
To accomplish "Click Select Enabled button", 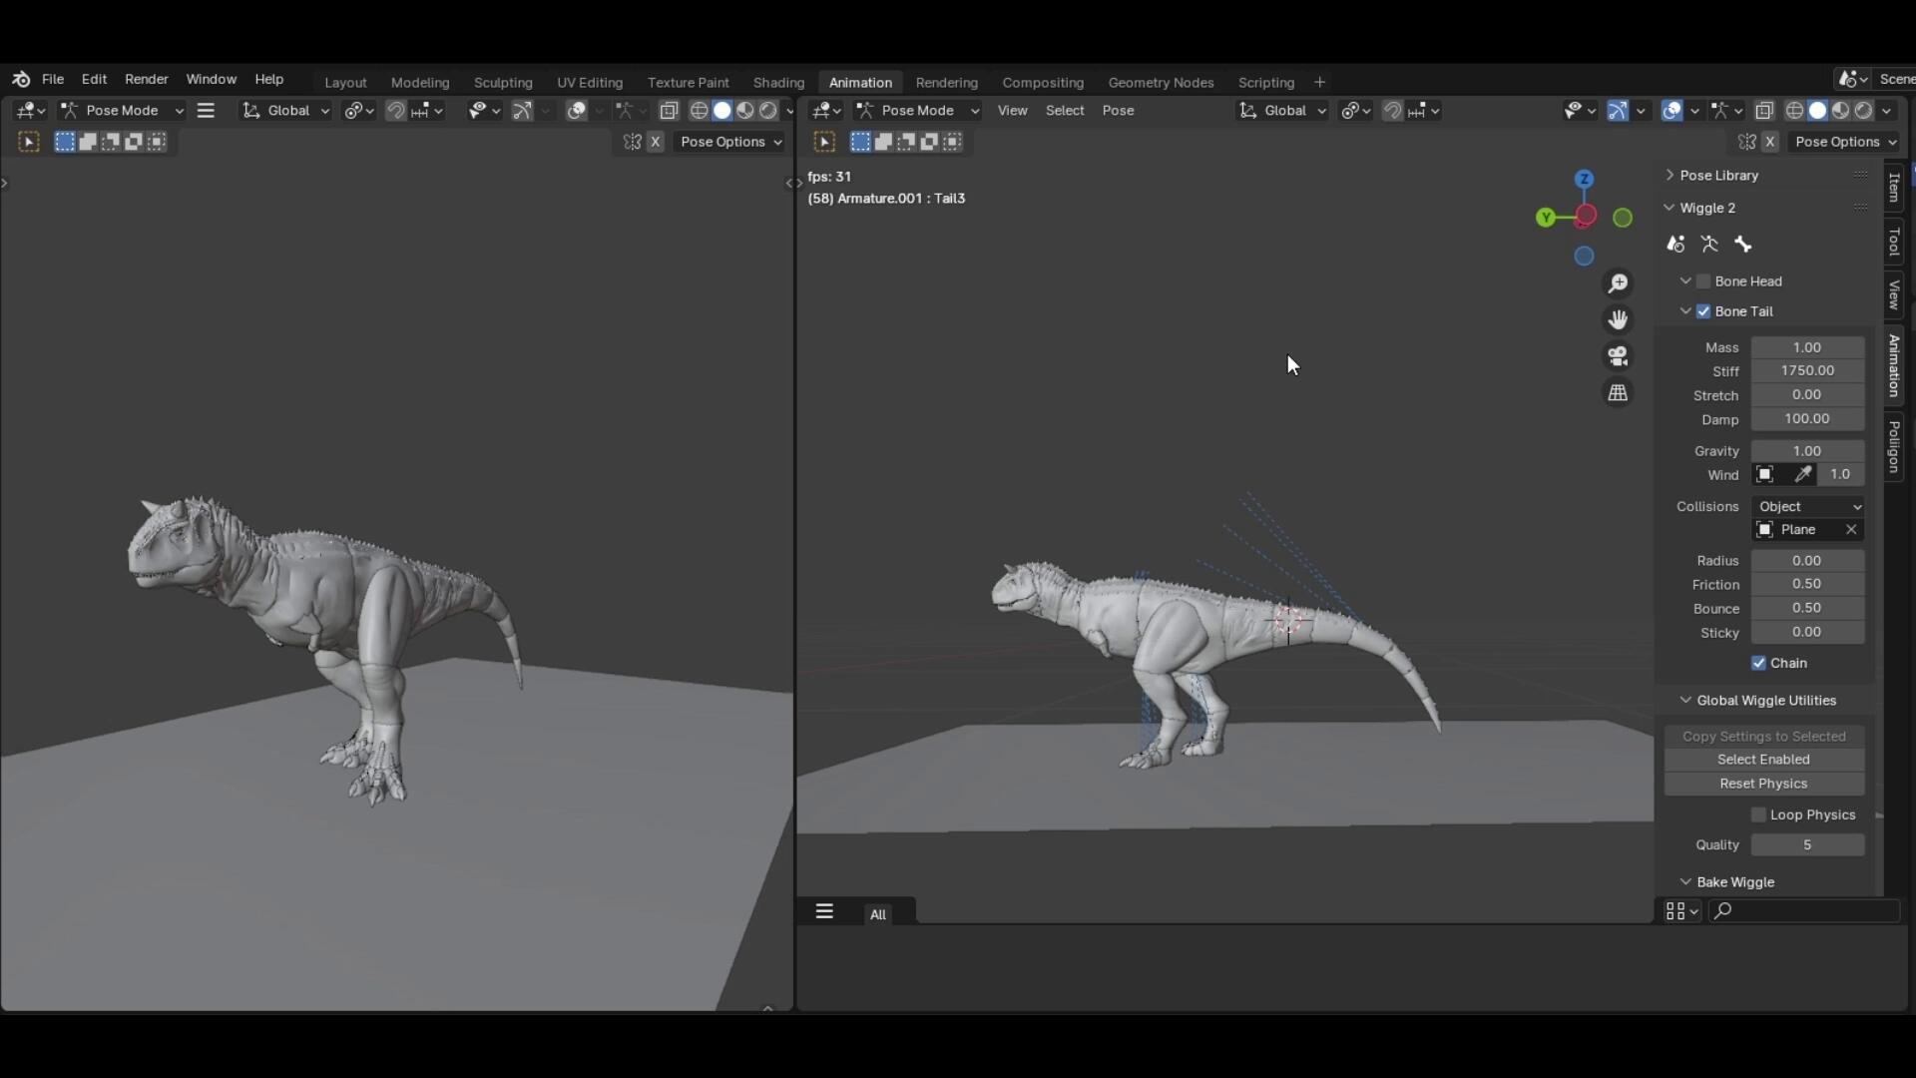I will (1763, 760).
